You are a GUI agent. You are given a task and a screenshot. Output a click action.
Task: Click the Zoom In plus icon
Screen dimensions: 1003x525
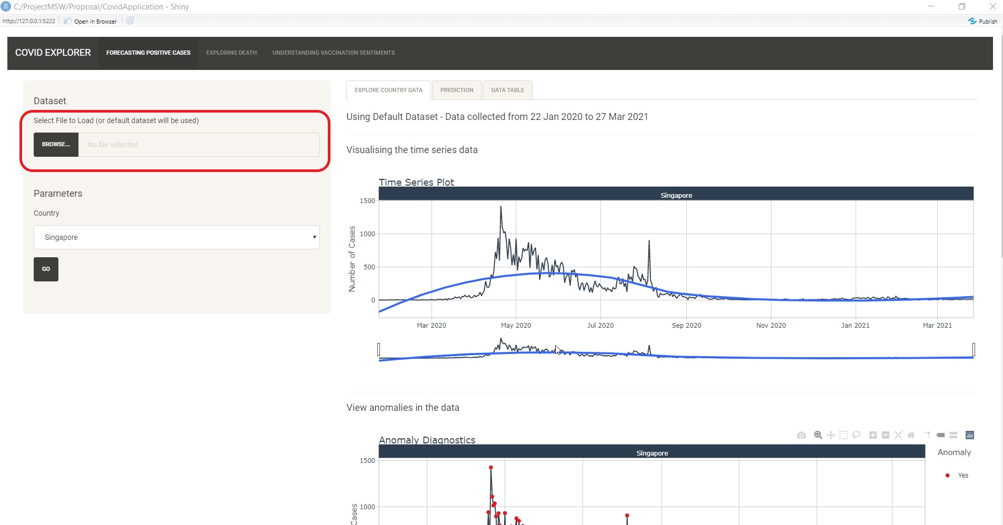872,435
